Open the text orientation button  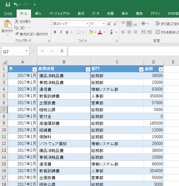(144, 23)
